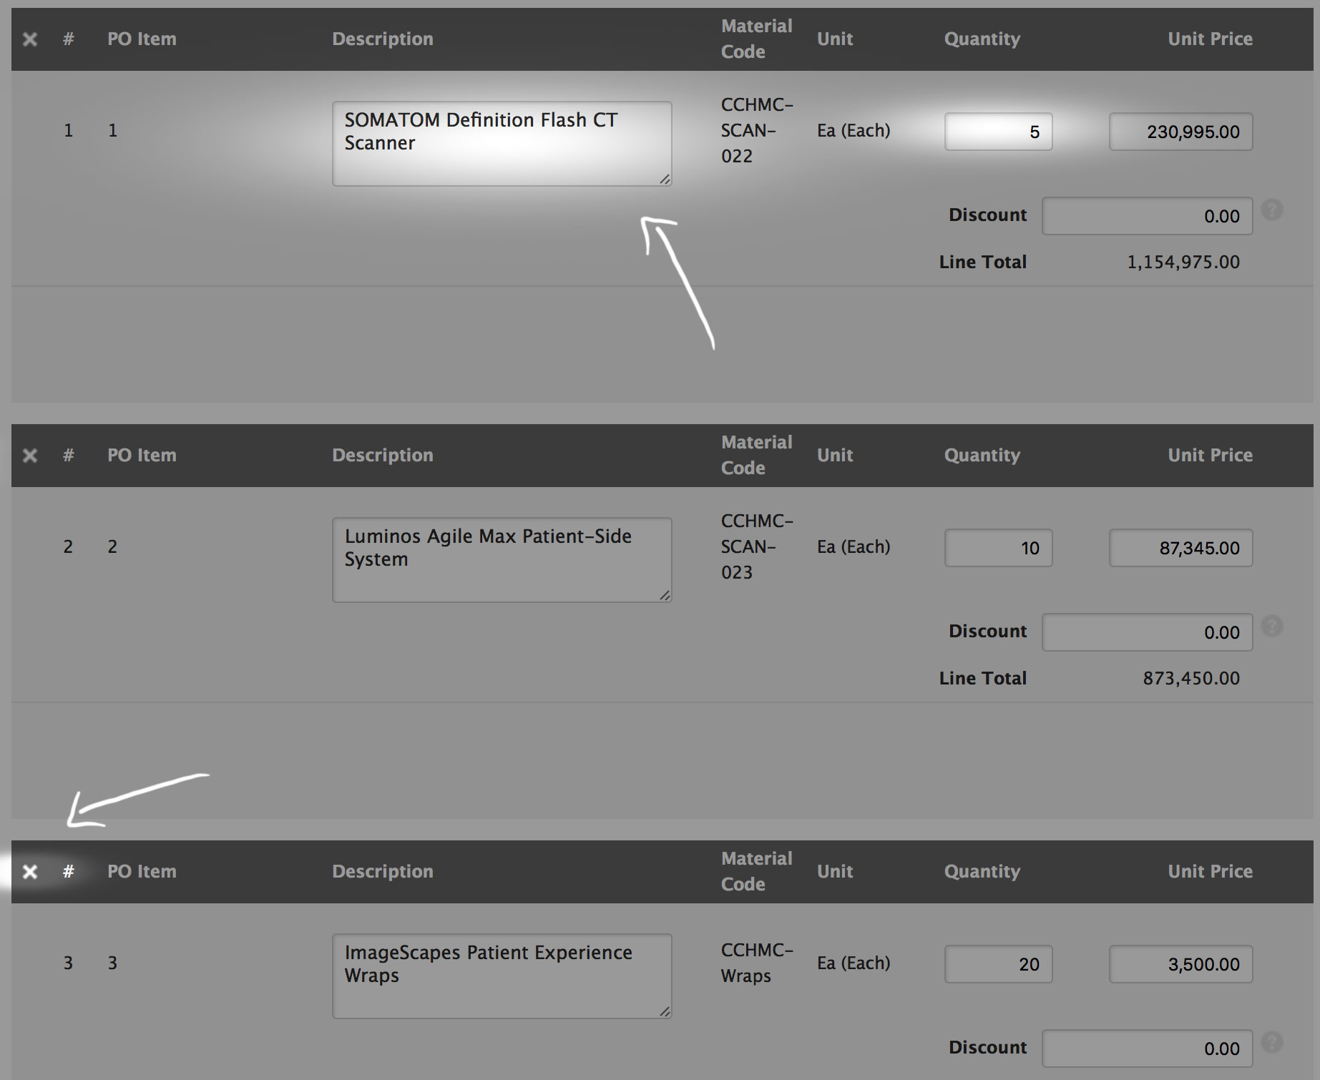This screenshot has width=1320, height=1080.
Task: Click the quantity field showing 10
Action: [998, 548]
